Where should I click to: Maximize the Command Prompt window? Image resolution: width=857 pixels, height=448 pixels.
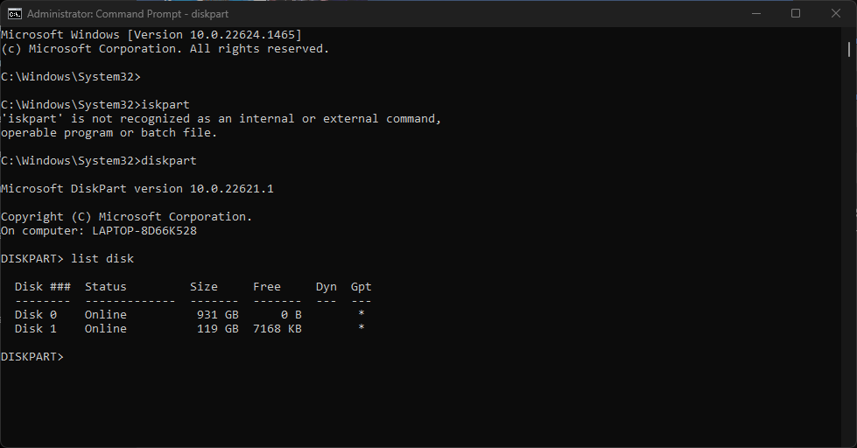pyautogui.click(x=796, y=14)
